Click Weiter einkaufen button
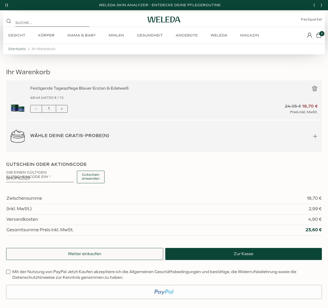This screenshot has width=328, height=308. click(x=85, y=254)
